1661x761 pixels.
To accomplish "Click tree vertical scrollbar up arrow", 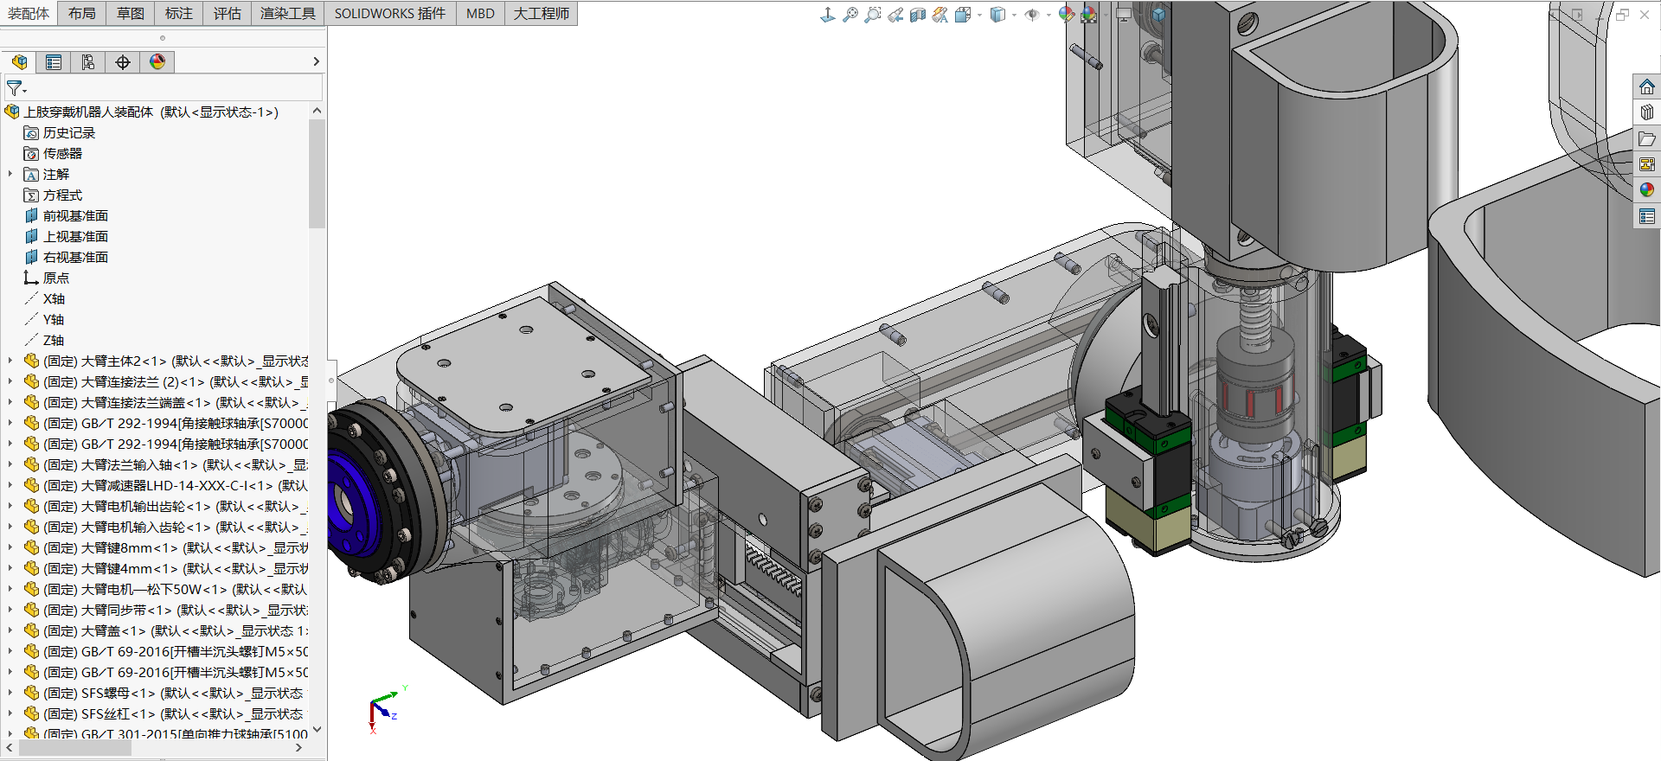I will point(317,111).
